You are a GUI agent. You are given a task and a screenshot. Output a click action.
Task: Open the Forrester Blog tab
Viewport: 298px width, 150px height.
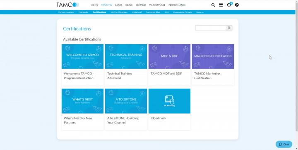[153, 12]
